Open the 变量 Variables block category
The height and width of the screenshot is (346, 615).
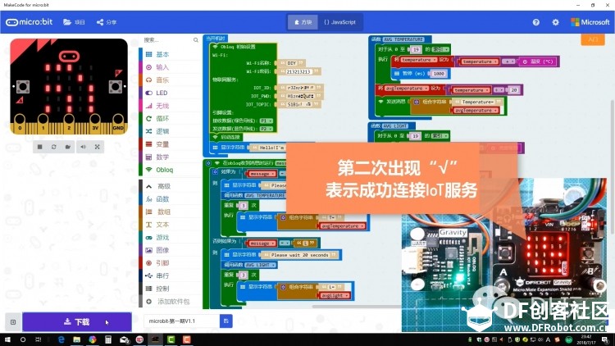click(170, 144)
